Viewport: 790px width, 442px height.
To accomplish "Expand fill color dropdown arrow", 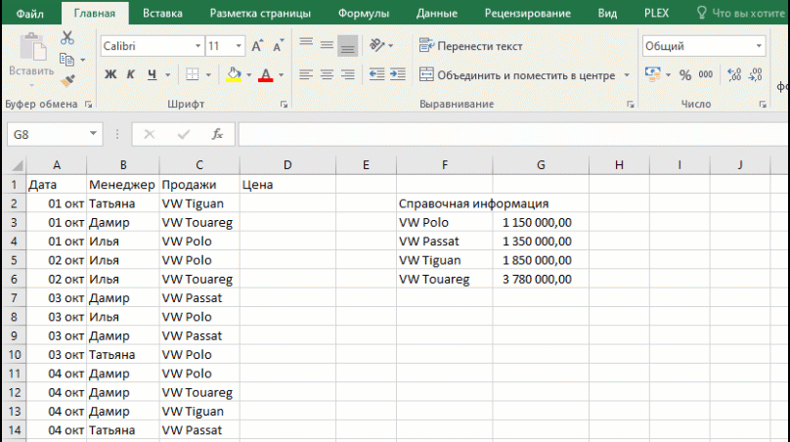I will click(249, 75).
